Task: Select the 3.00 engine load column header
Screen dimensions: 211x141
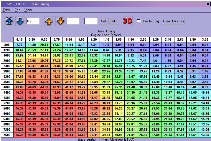Action: (205, 39)
